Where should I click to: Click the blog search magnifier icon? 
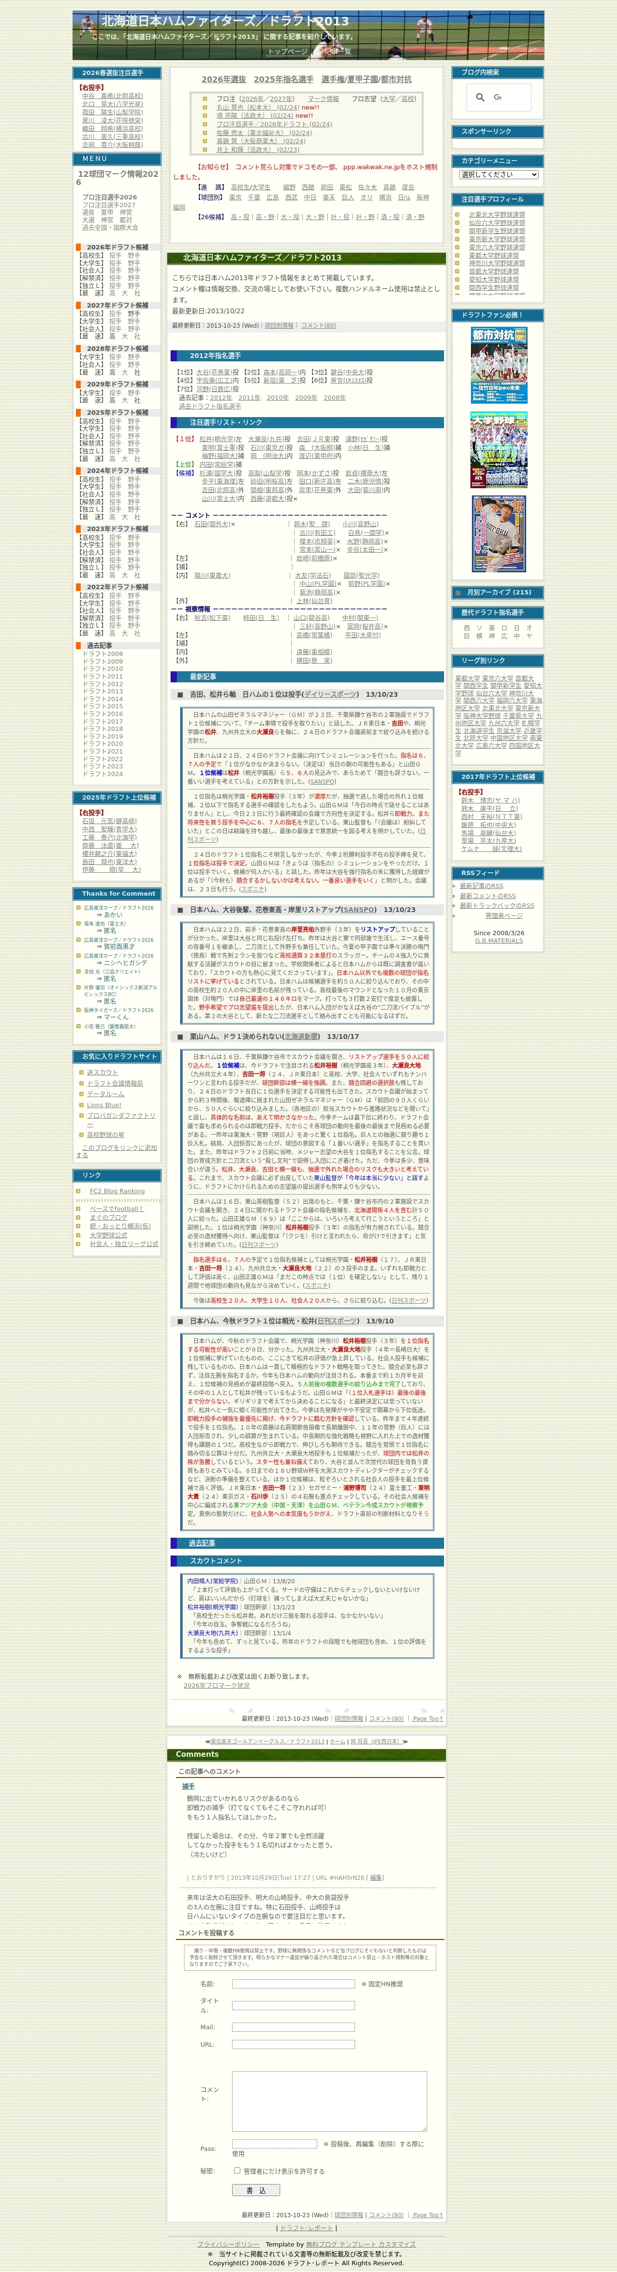click(480, 97)
